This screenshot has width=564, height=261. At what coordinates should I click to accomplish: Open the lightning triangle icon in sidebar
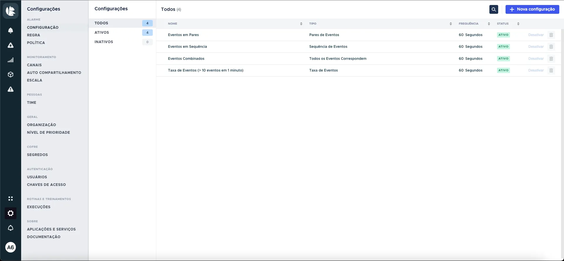pos(11,45)
